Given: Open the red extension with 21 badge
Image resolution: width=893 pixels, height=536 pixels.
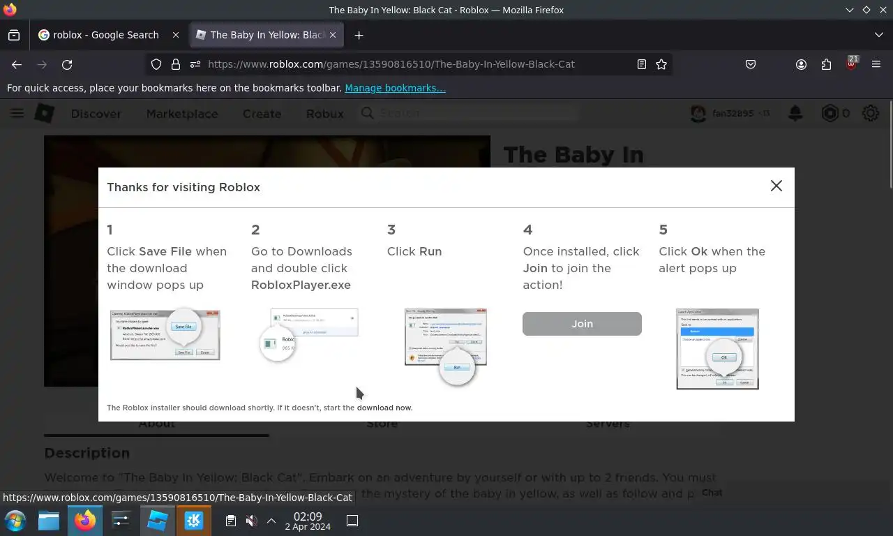Looking at the screenshot, I should [851, 64].
